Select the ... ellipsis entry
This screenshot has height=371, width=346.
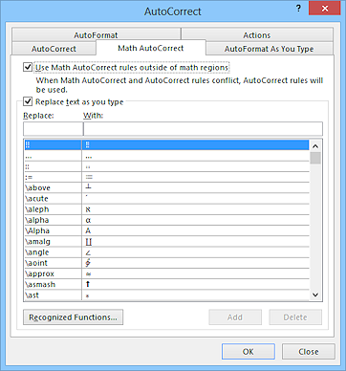pyautogui.click(x=166, y=156)
